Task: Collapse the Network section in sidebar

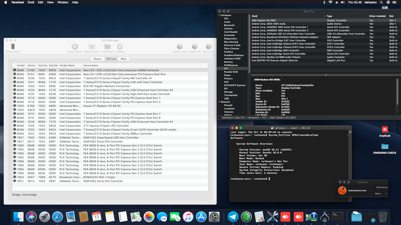Action: tap(219, 102)
